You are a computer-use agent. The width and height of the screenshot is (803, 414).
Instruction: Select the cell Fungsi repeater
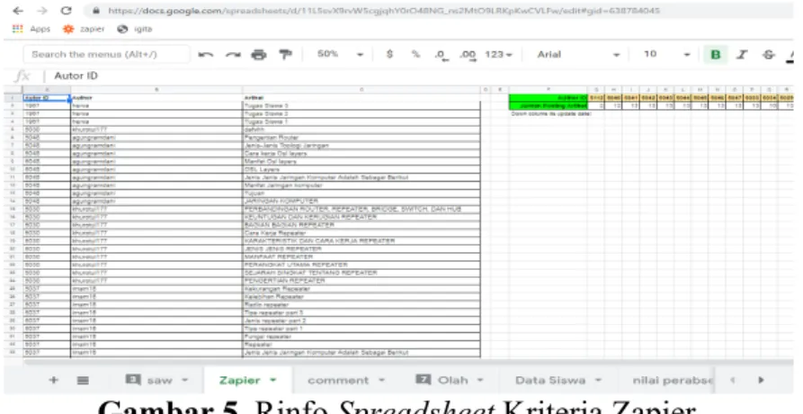361,336
